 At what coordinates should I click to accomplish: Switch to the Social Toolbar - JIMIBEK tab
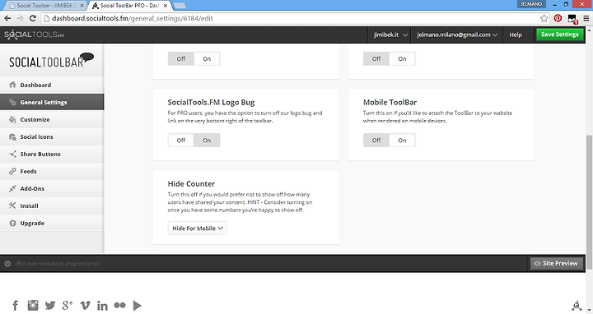(44, 6)
